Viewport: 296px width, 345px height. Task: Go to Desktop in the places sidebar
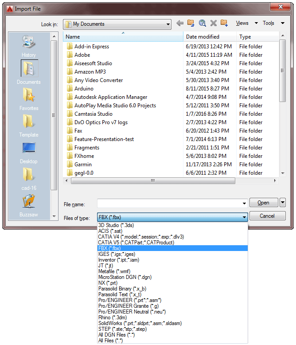tap(29, 153)
